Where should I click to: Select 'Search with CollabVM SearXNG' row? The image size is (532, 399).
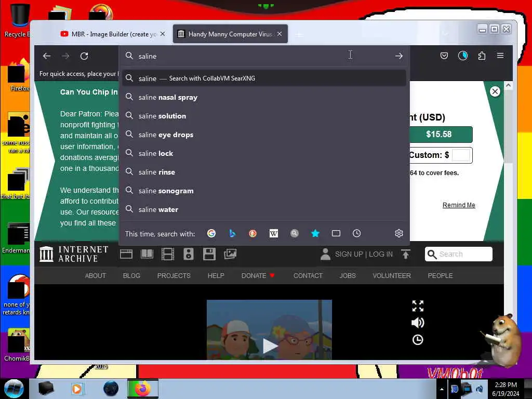click(x=264, y=78)
